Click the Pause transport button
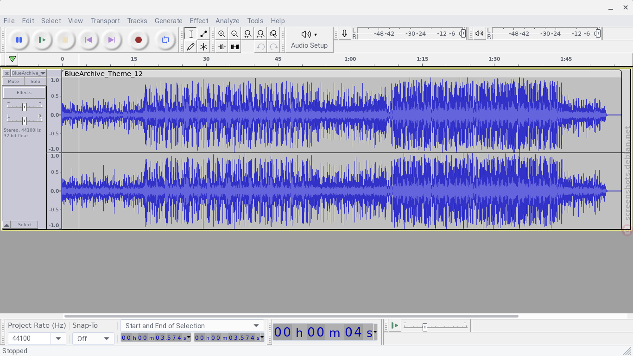633x356 pixels. pyautogui.click(x=19, y=40)
